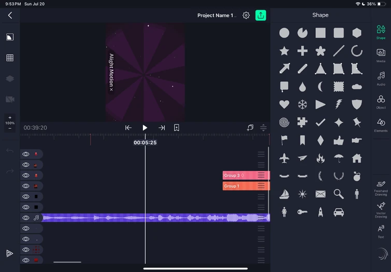Select the star shape
The image size is (391, 272).
click(284, 51)
